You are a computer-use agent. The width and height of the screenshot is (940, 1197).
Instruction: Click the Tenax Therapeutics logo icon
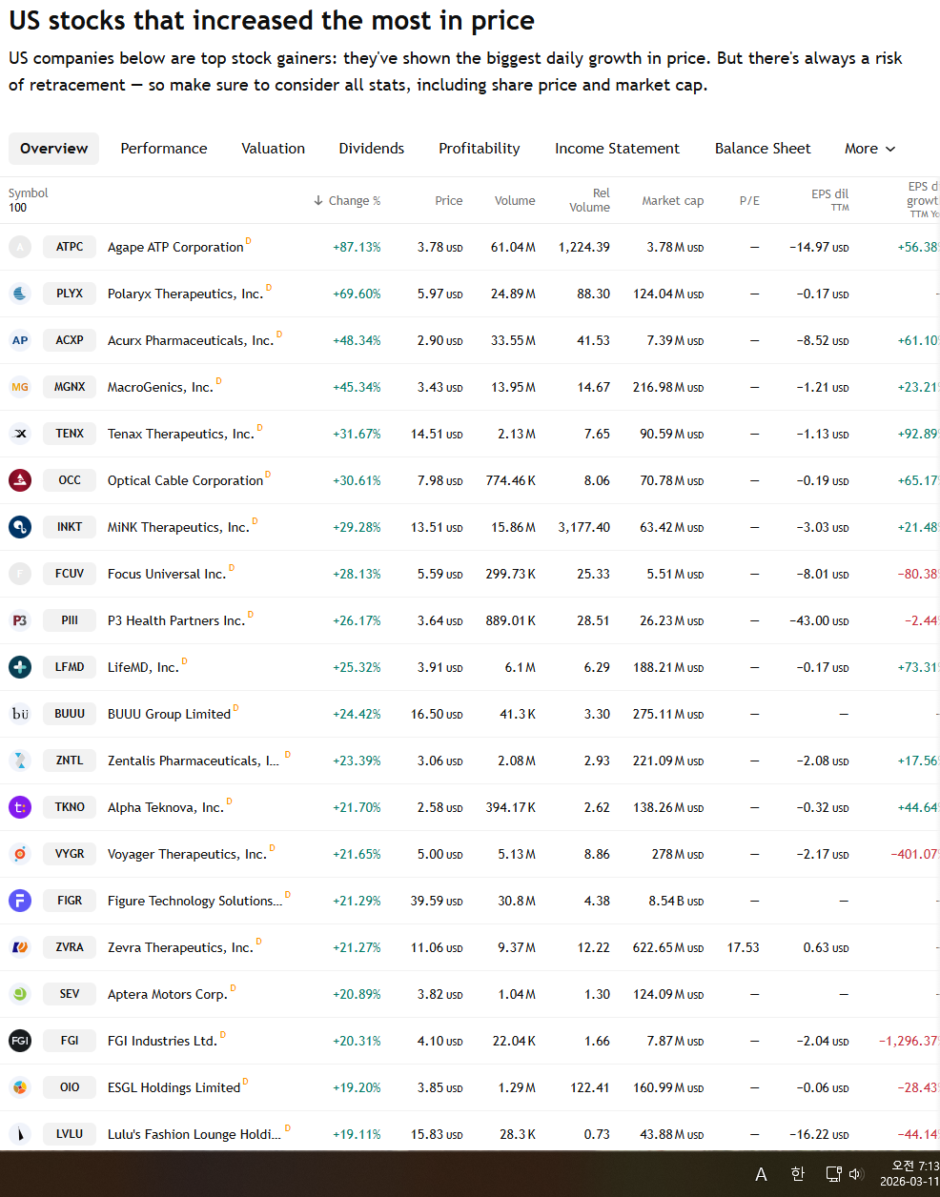[20, 434]
